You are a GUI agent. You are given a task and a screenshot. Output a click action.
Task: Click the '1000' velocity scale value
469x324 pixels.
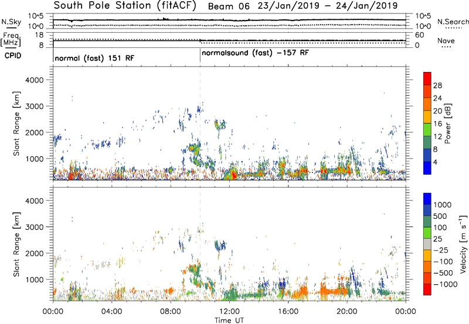[442, 205]
